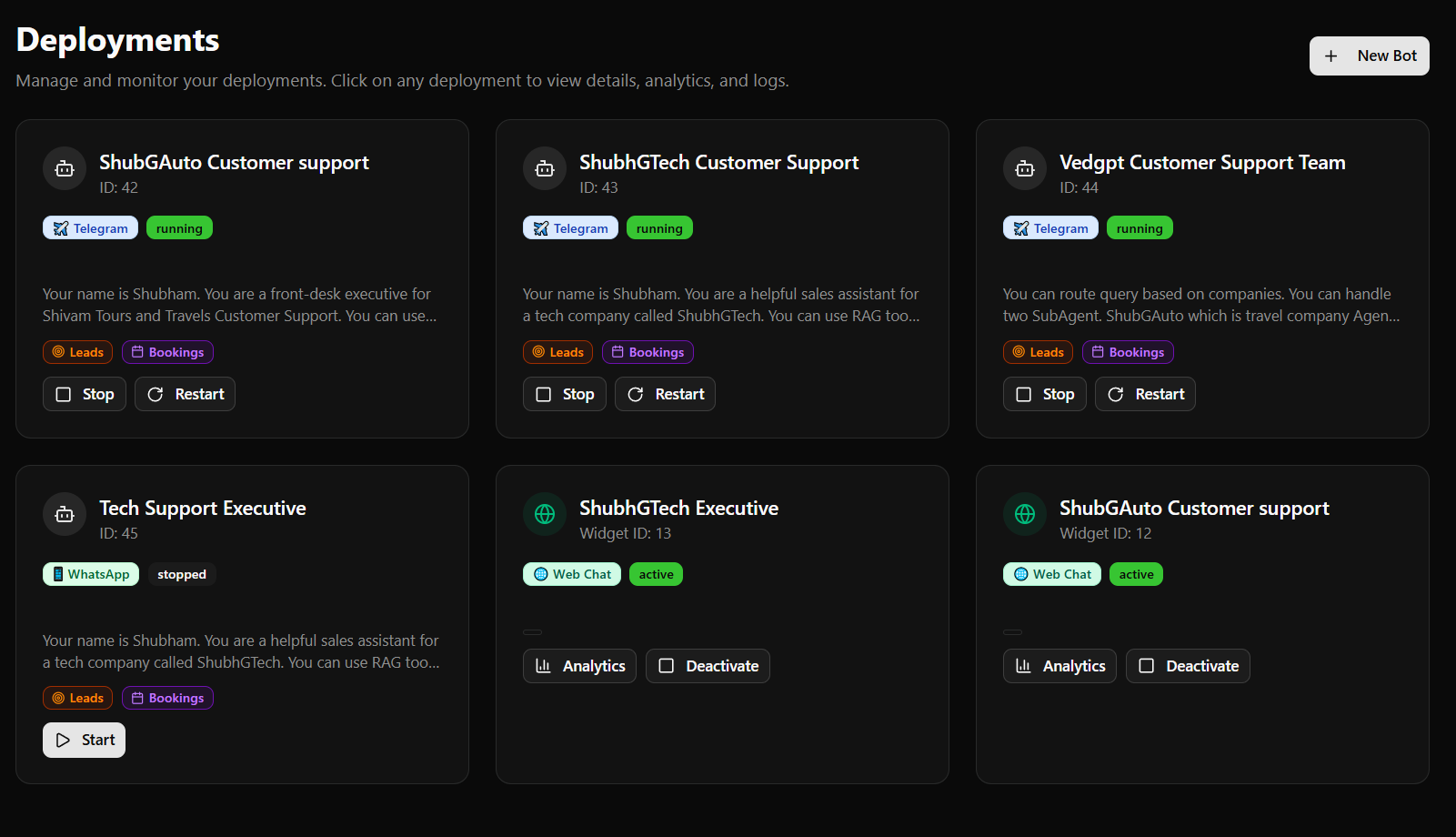Click the 'Widget ID: 12' text
This screenshot has width=1456, height=837.
(x=1105, y=533)
